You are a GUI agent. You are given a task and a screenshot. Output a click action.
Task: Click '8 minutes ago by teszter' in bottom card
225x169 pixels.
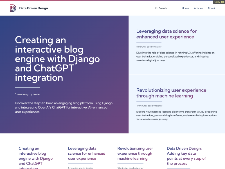click(80, 168)
